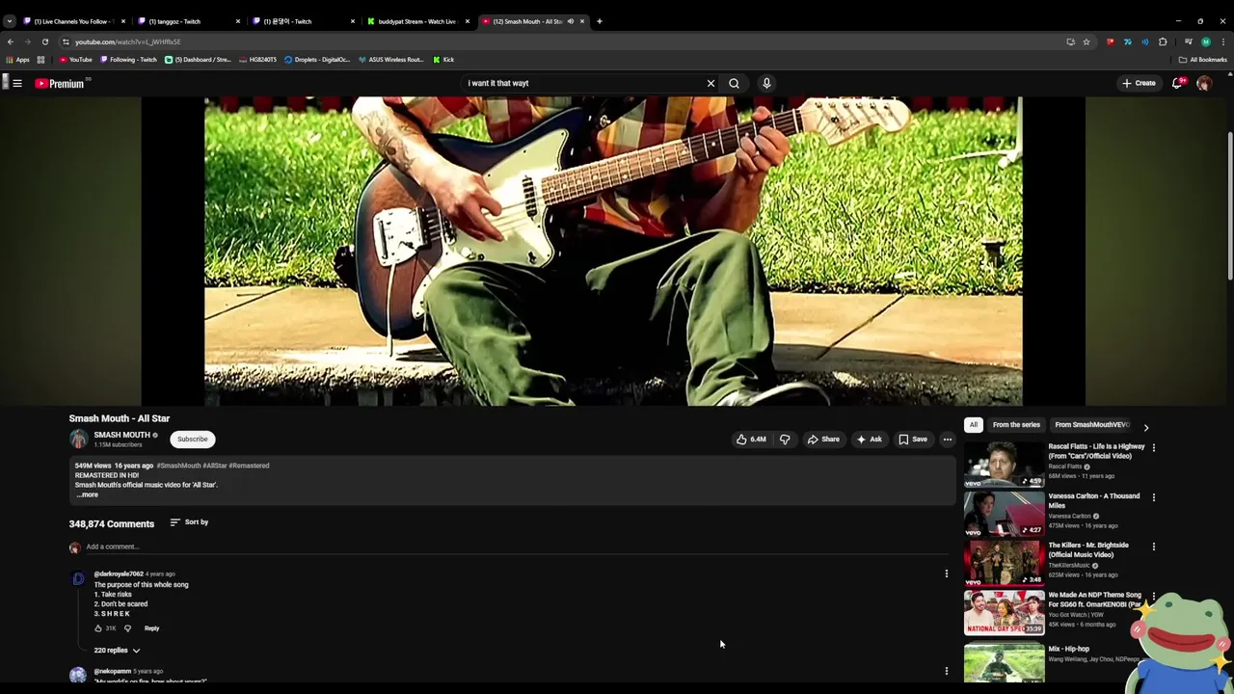Open YouTube bookmark in bookmarks bar
This screenshot has width=1234, height=694.
tap(75, 60)
